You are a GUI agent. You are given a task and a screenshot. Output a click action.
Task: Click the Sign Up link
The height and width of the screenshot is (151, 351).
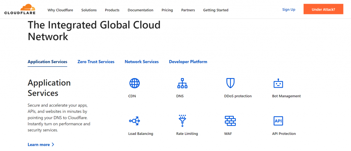[289, 10]
